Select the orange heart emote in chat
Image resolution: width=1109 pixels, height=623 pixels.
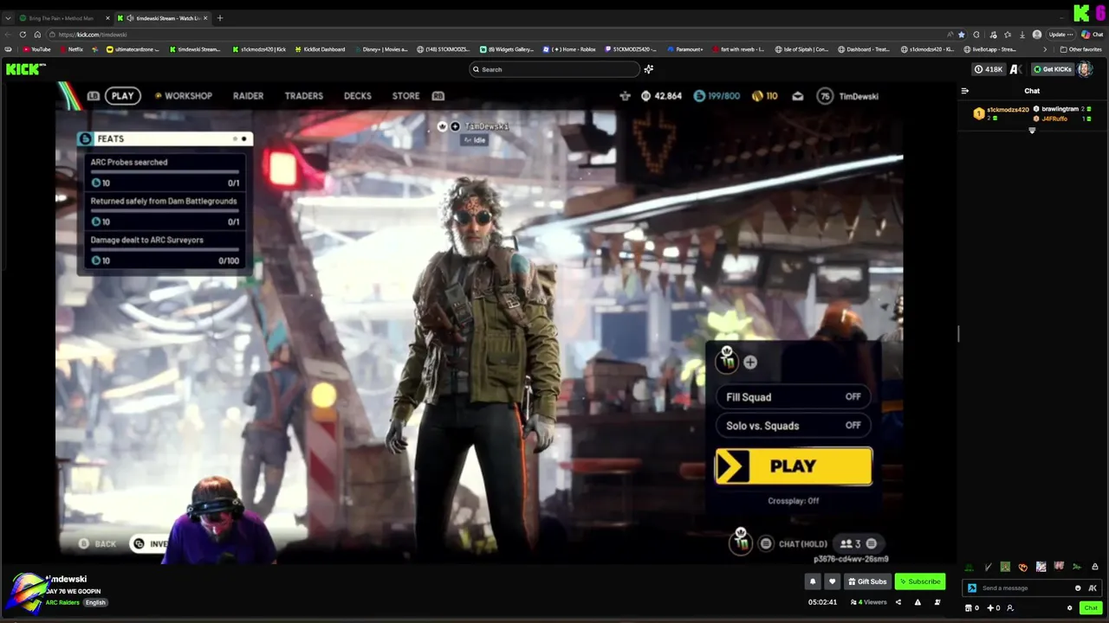point(1023,568)
